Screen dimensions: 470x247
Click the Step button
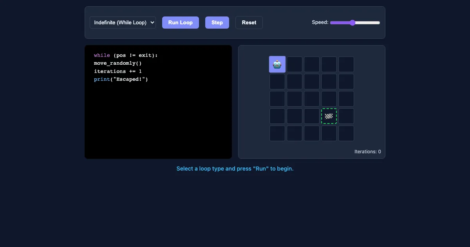217,22
